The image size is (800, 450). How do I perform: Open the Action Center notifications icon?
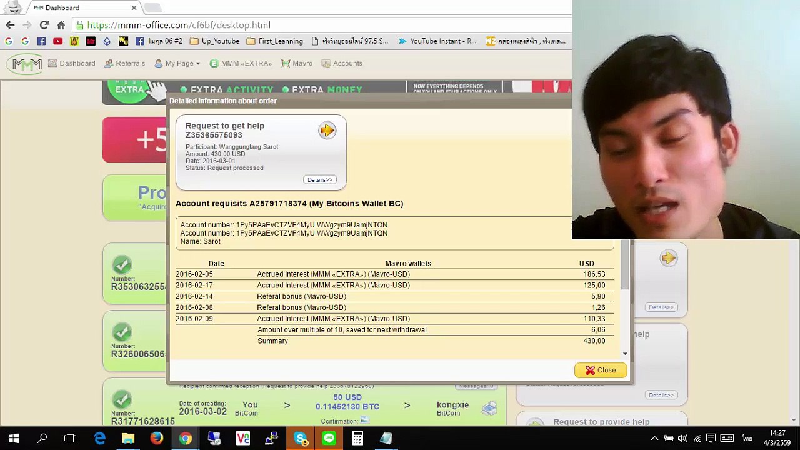pos(711,439)
